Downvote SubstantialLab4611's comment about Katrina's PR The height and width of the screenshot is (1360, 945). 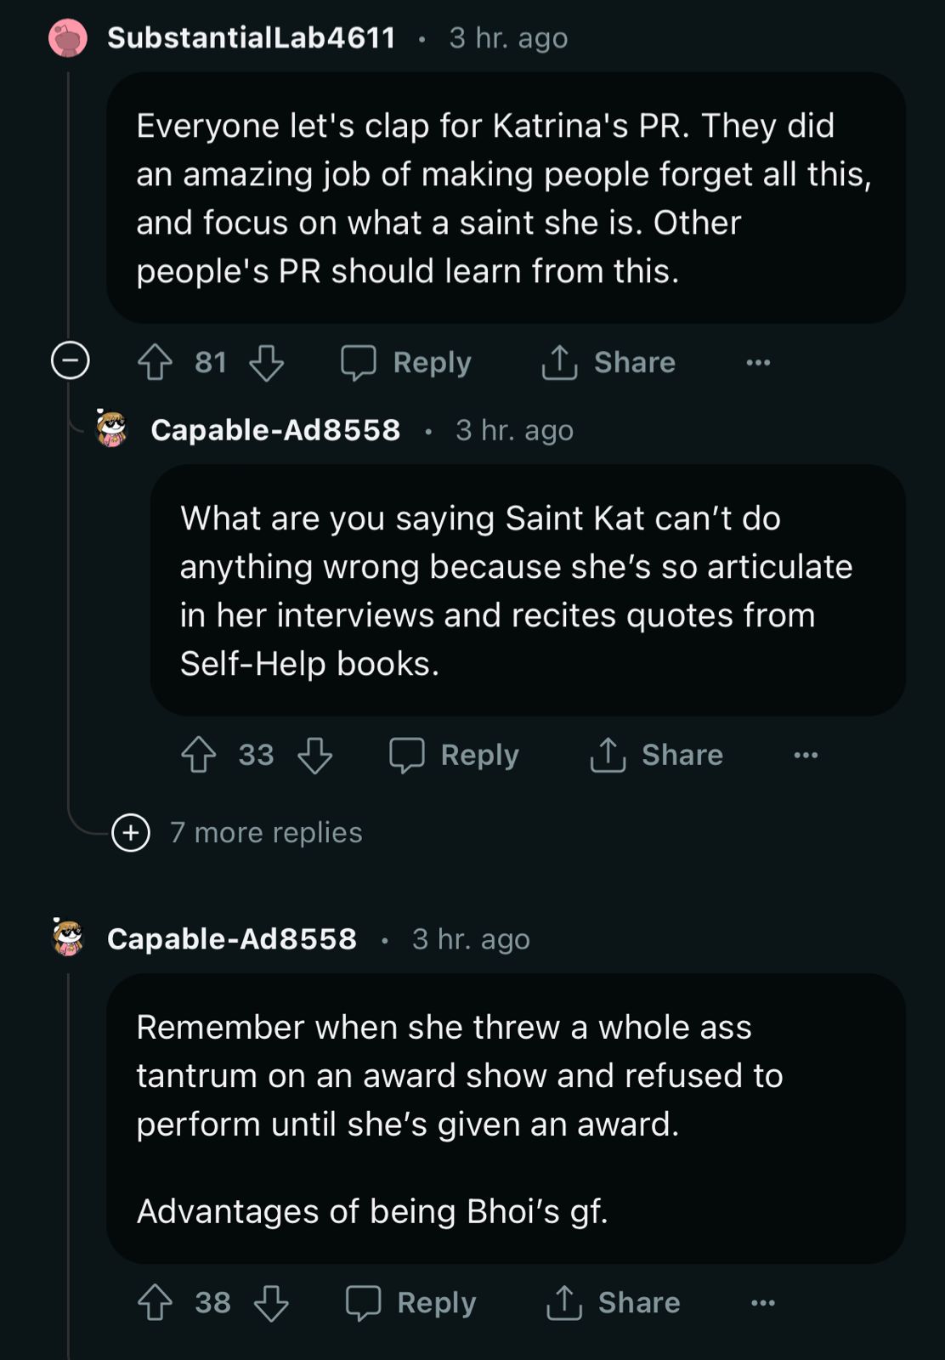(x=266, y=362)
